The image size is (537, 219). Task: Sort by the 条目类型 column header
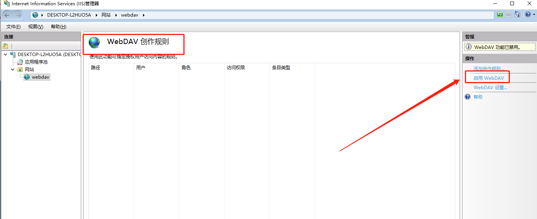[x=292, y=68]
